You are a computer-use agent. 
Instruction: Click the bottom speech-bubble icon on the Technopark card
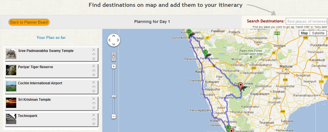(94, 124)
